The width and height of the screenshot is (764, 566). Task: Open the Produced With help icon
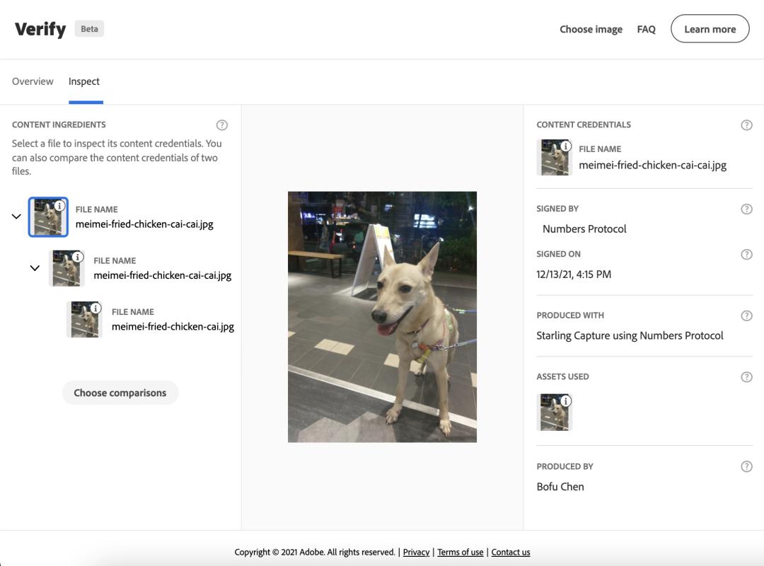[746, 316]
